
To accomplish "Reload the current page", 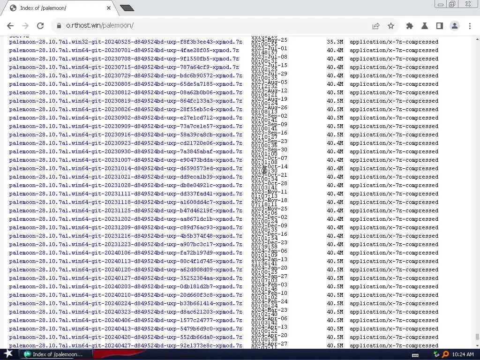I will [x=40, y=26].
